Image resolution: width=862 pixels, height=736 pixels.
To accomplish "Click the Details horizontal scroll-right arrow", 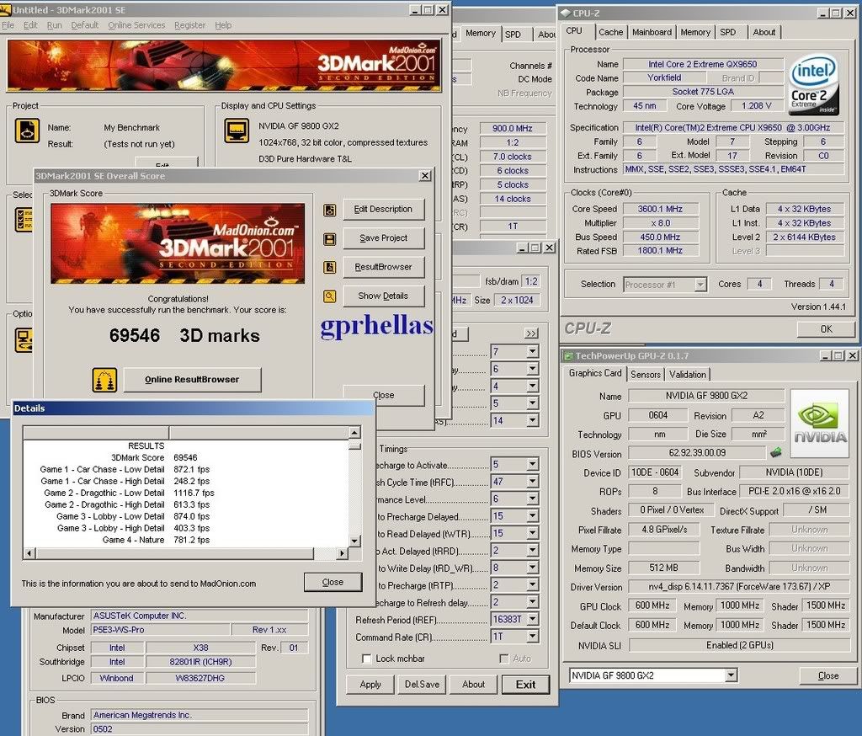I will pyautogui.click(x=343, y=553).
